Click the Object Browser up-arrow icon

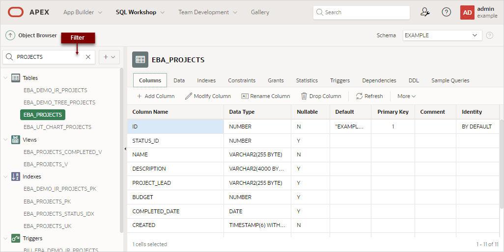pos(10,35)
